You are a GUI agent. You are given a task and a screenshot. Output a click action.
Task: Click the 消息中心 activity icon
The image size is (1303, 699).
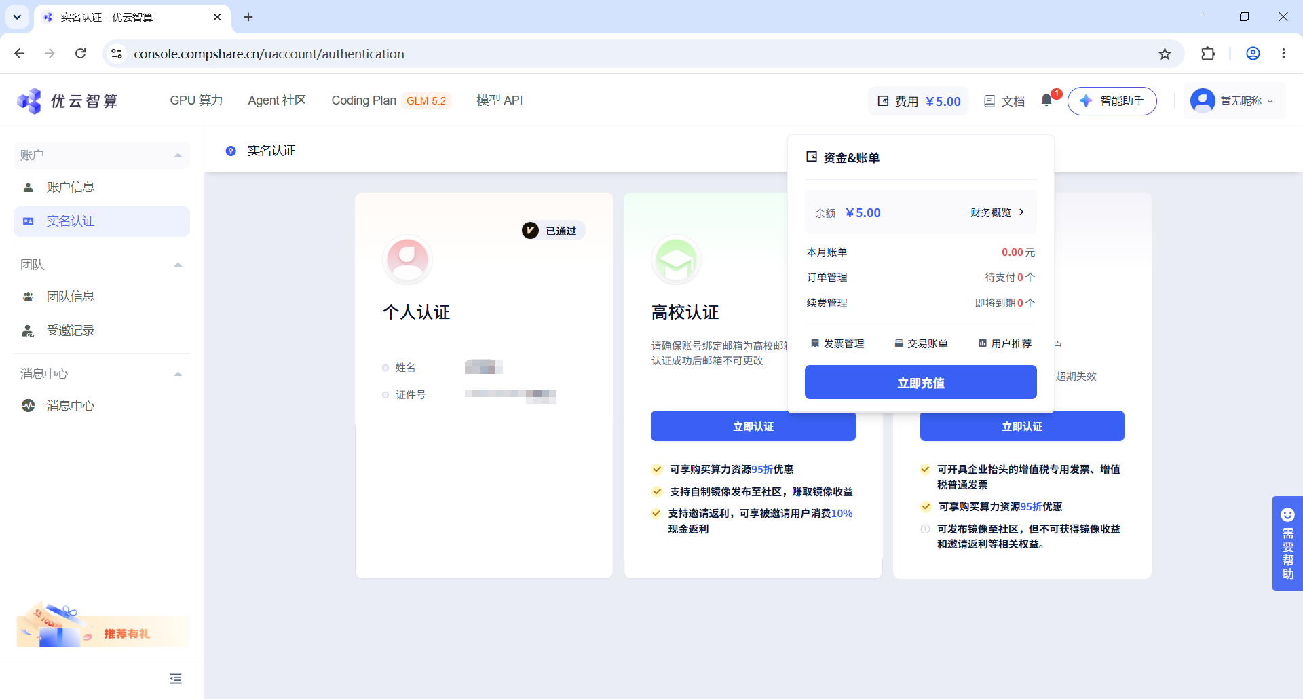(x=28, y=405)
